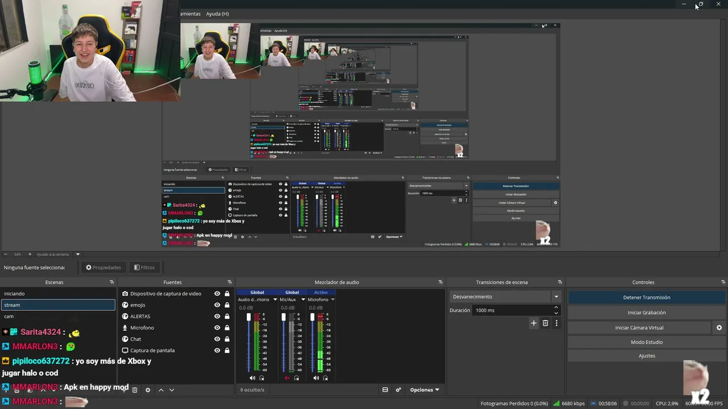Hide the Chat source
728x409 pixels.
217,339
